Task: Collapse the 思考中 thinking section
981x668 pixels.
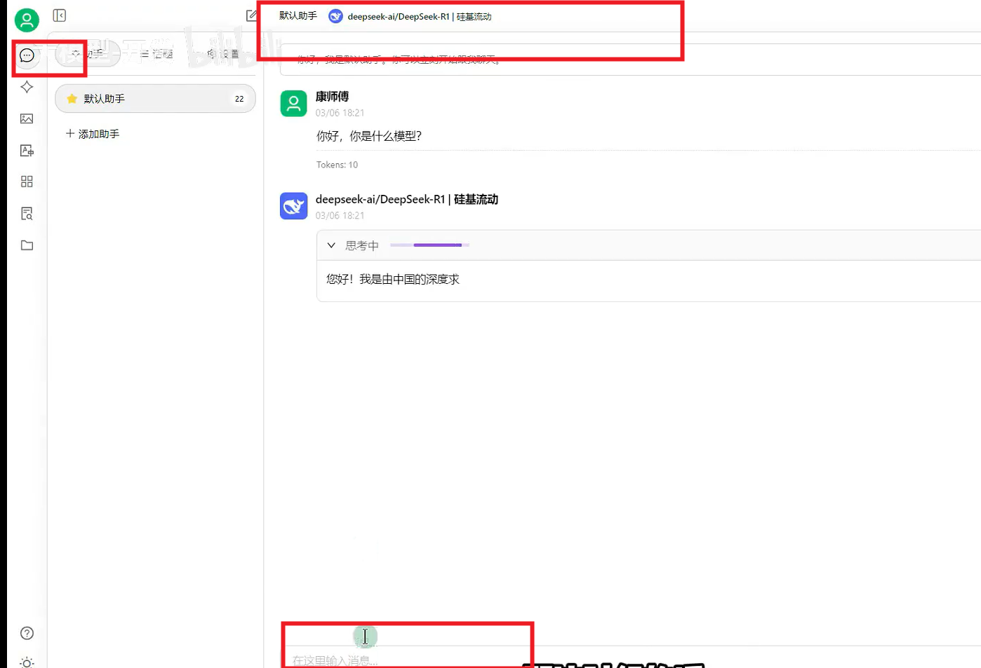Action: pos(331,245)
